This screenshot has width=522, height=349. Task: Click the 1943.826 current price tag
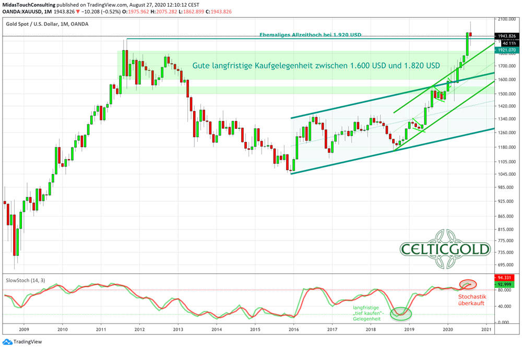click(x=506, y=36)
